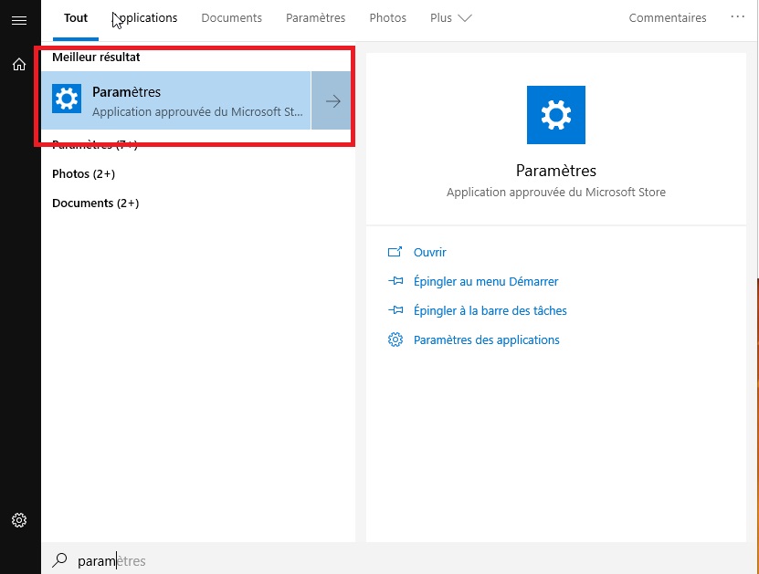Expand the Documents (2+) results group
The width and height of the screenshot is (759, 574).
pyautogui.click(x=95, y=204)
